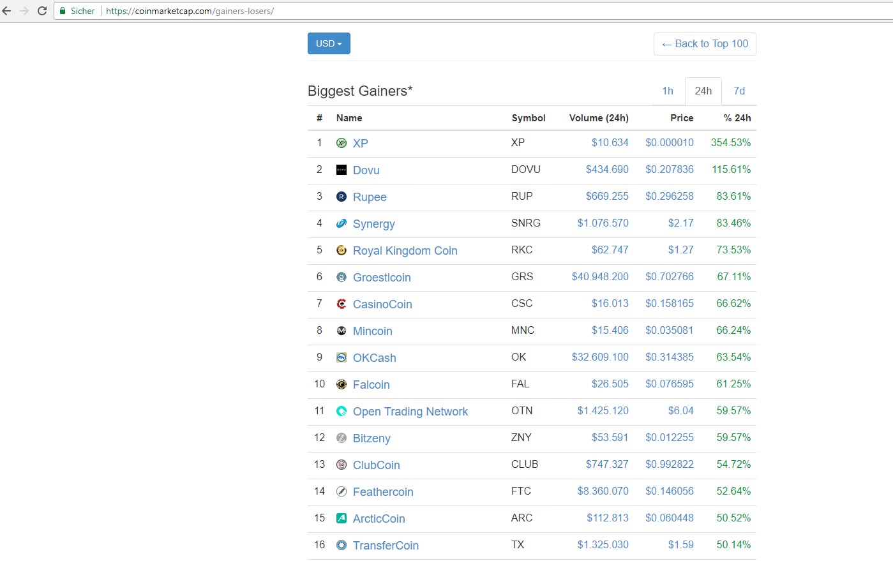Reload the page with the refresh icon

(42, 11)
